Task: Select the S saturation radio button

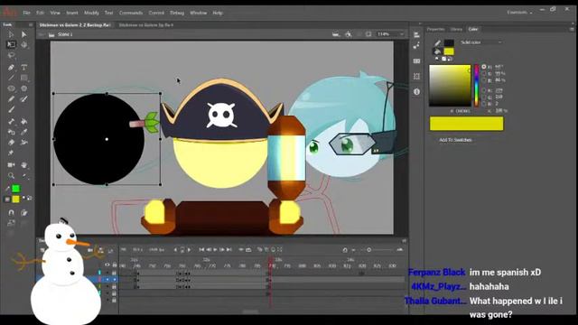Action: tap(484, 73)
